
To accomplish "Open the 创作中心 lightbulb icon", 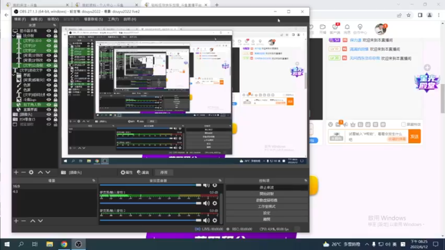I will (360, 29).
